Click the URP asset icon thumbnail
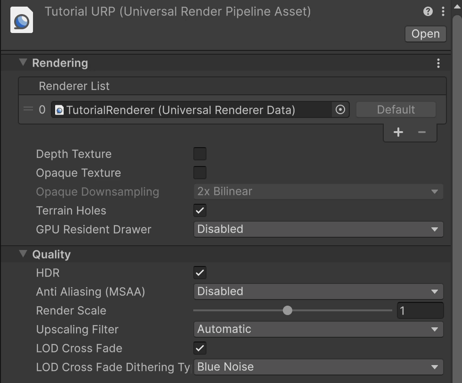Screen dimensions: 462x383 [22, 20]
